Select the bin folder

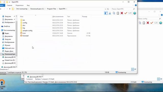(x=24, y=20)
